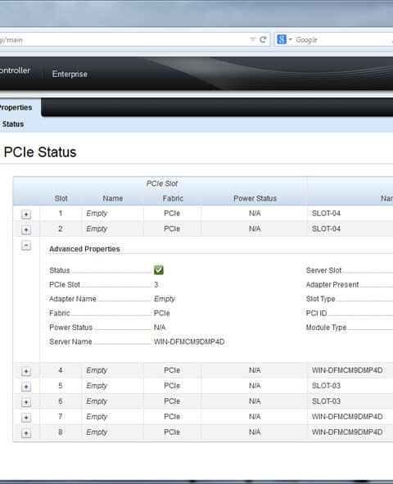Click into the browser address bar
The height and width of the screenshot is (484, 393).
124,40
